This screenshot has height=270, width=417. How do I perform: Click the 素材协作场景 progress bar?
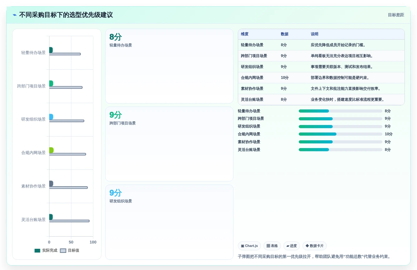341,142
